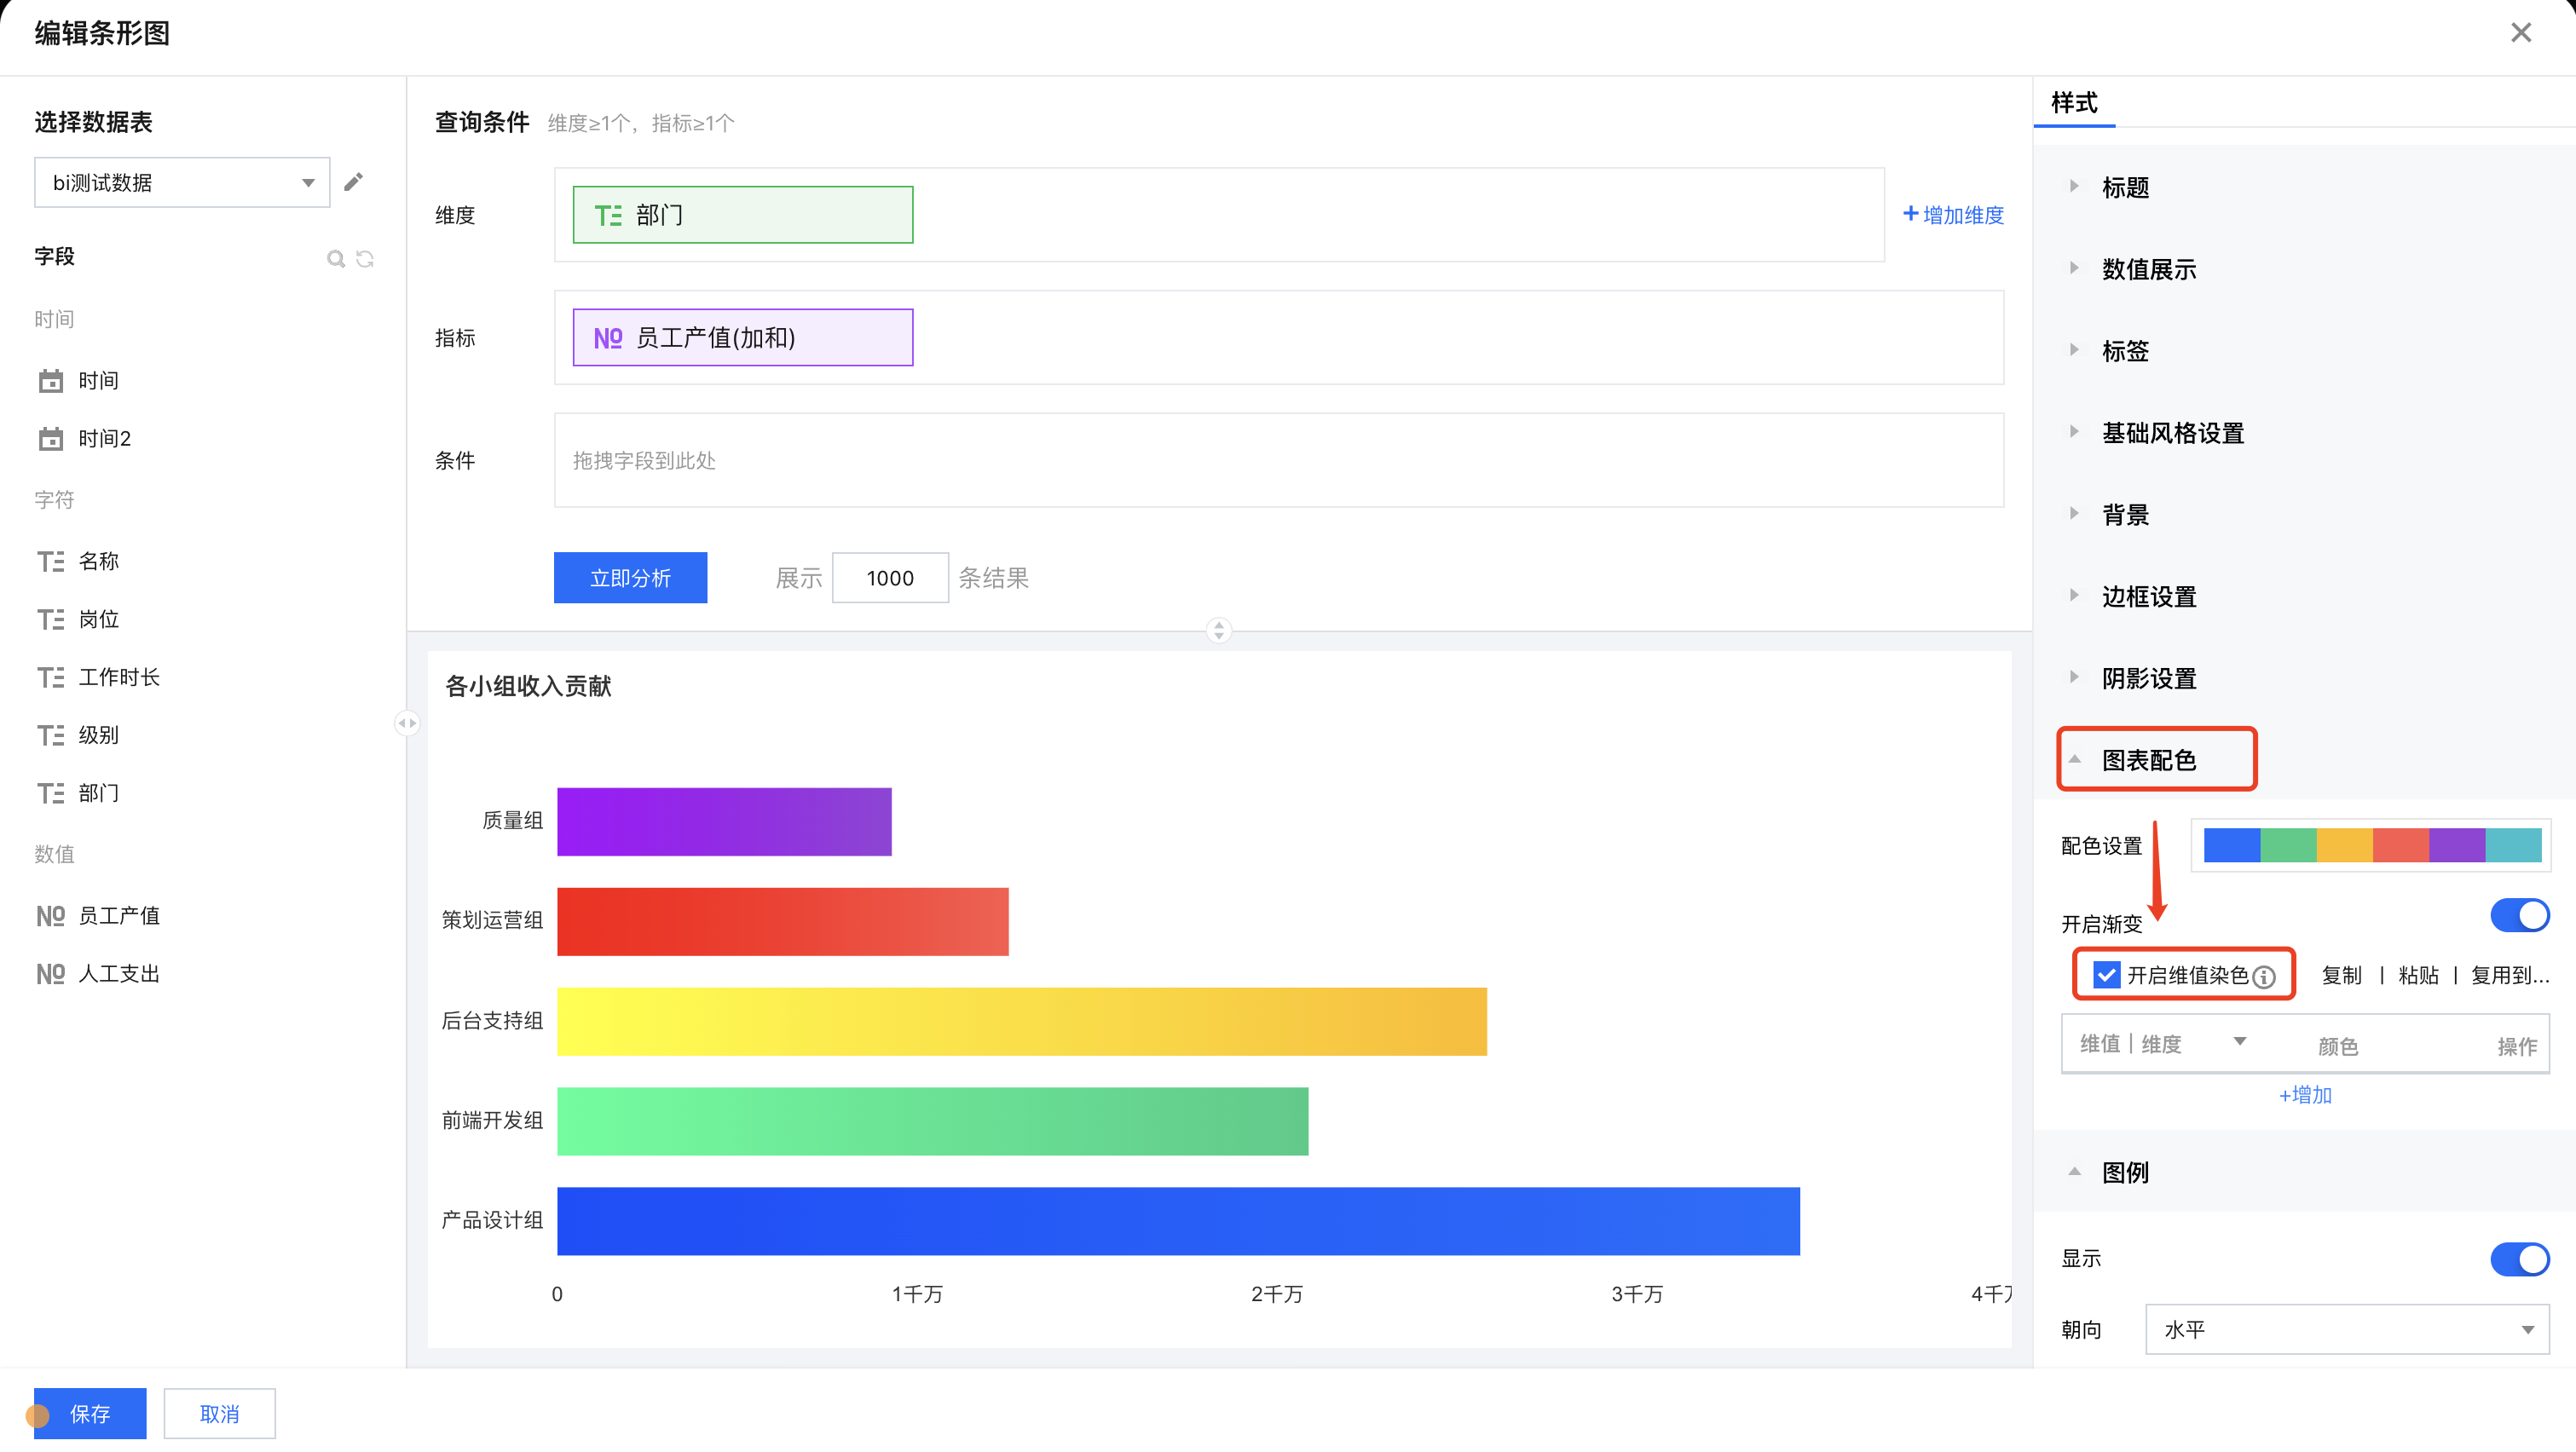Select the 样式 tab
Screen dimensions: 2576x1452
[x=2074, y=103]
